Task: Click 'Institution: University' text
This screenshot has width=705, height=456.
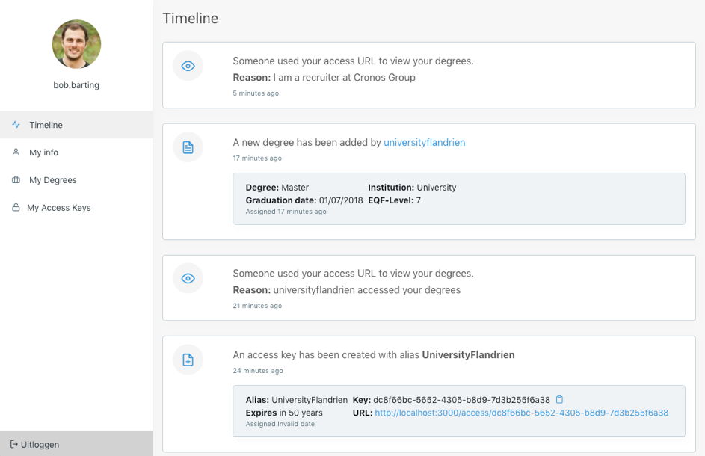Action: (412, 187)
